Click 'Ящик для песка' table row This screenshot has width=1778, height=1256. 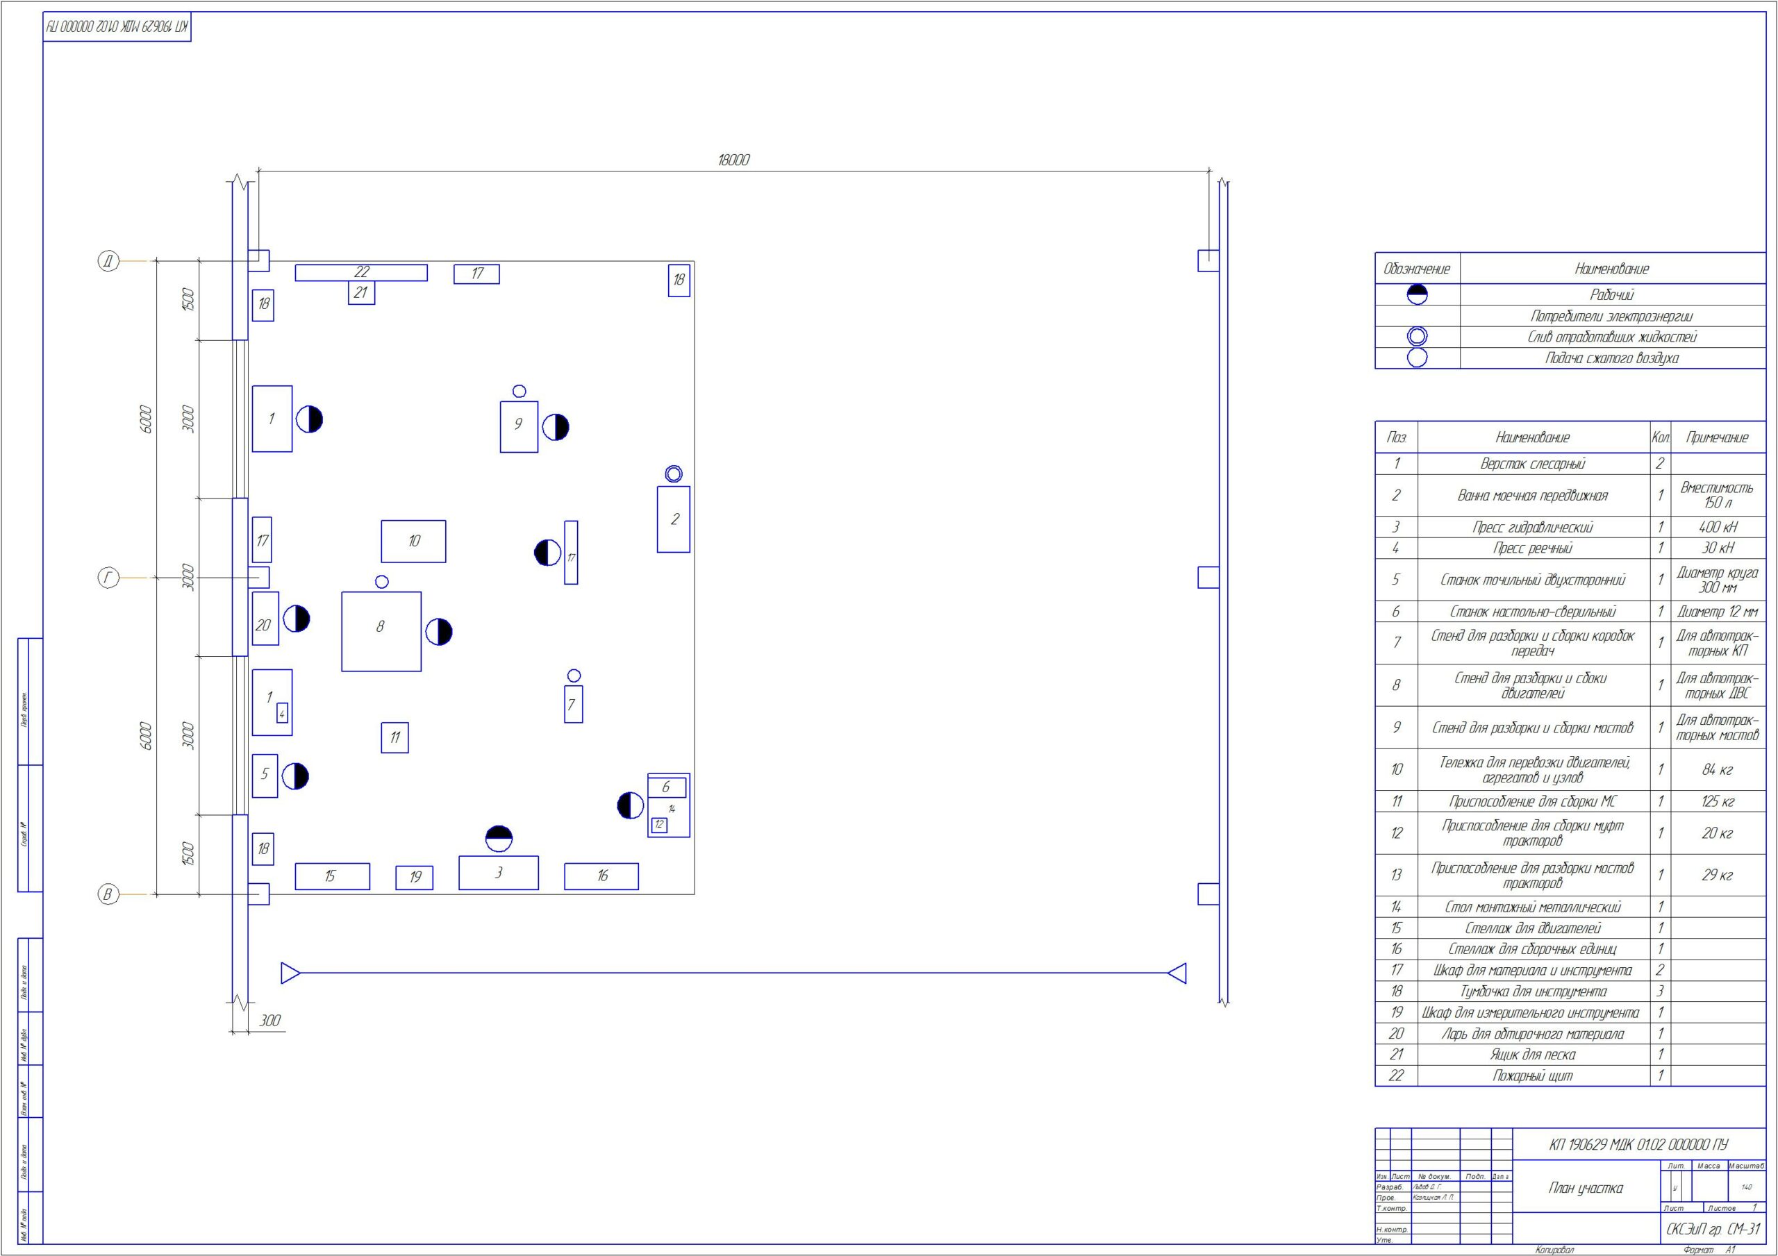tap(1534, 1055)
